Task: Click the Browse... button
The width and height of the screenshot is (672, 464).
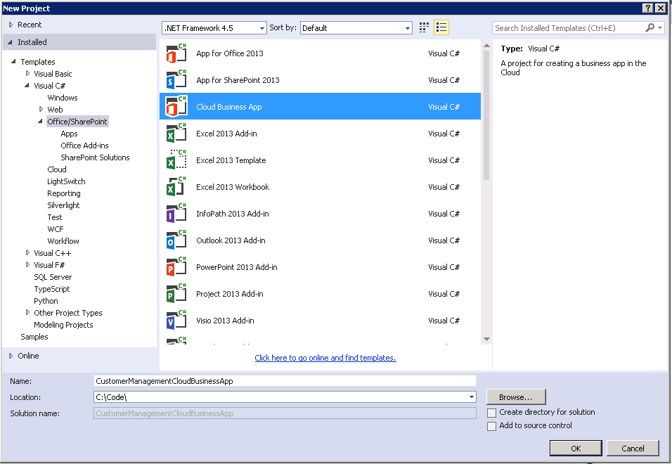Action: point(515,397)
